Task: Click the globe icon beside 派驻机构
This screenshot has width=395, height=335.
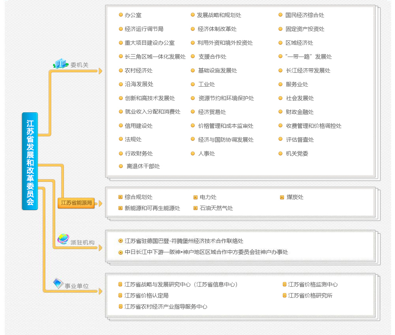Action: pos(63,239)
